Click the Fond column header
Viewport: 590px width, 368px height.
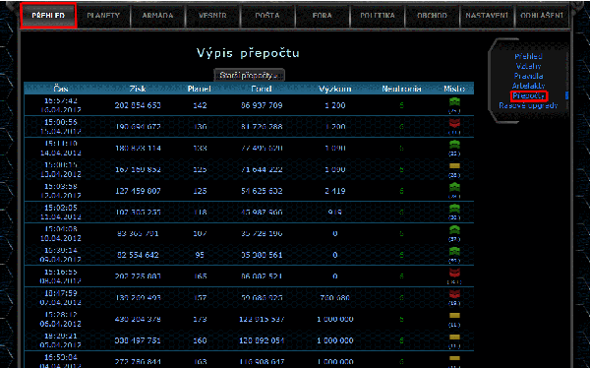(x=262, y=89)
